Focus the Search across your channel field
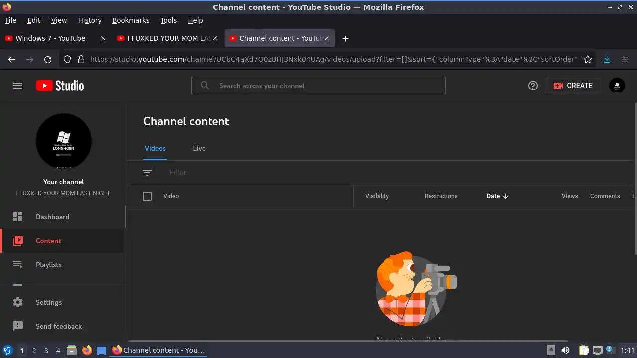The height and width of the screenshot is (358, 637). 318,86
